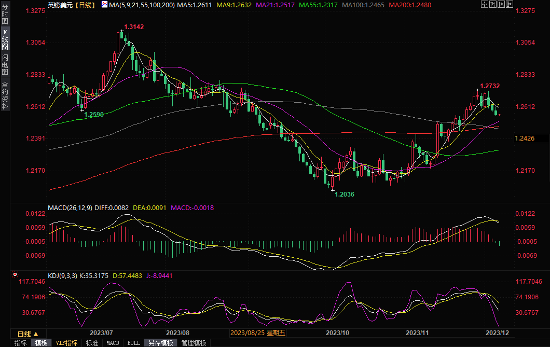Click the MA indicator chart icon
The height and width of the screenshot is (347, 550).
click(104, 5)
